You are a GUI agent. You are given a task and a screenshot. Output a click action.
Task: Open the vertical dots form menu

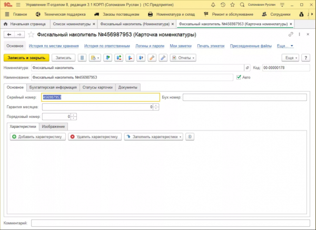tap(299, 34)
